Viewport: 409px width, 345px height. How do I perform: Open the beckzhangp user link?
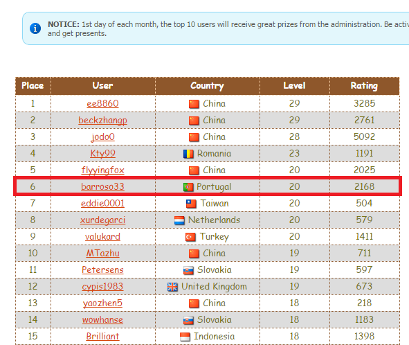click(x=103, y=121)
